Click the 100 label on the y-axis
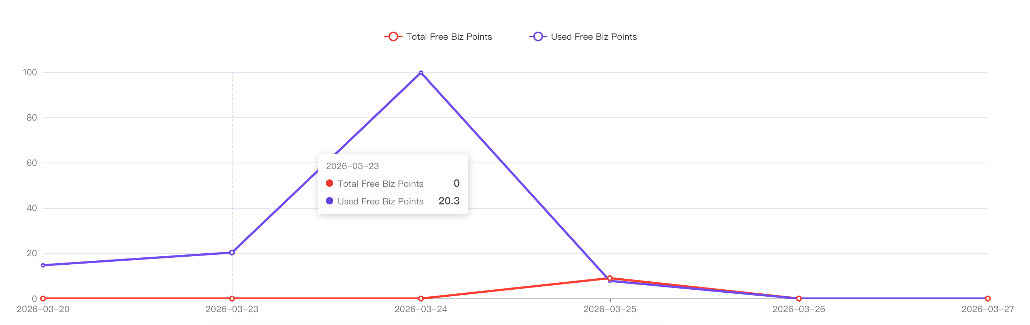Image resolution: width=1030 pixels, height=325 pixels. point(30,72)
